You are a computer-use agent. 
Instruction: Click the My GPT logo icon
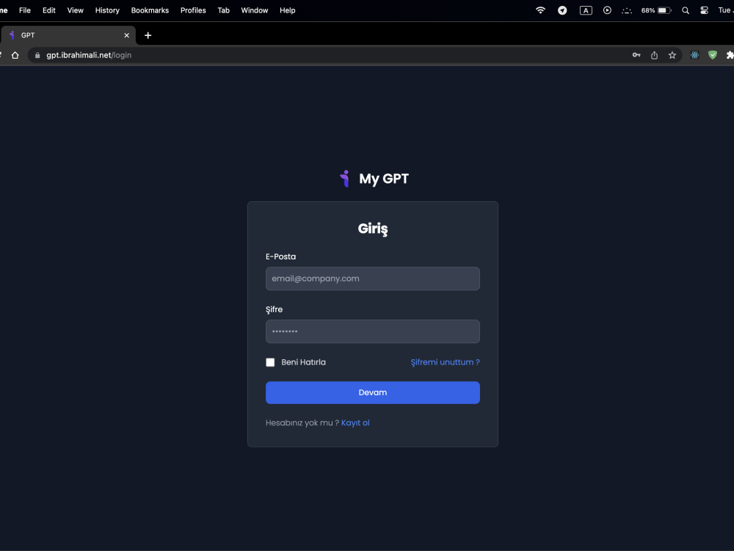pyautogui.click(x=344, y=178)
